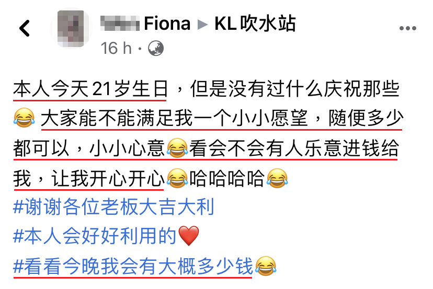Click laughing emoji ending the last hashtag
The image size is (433, 289).
266,266
